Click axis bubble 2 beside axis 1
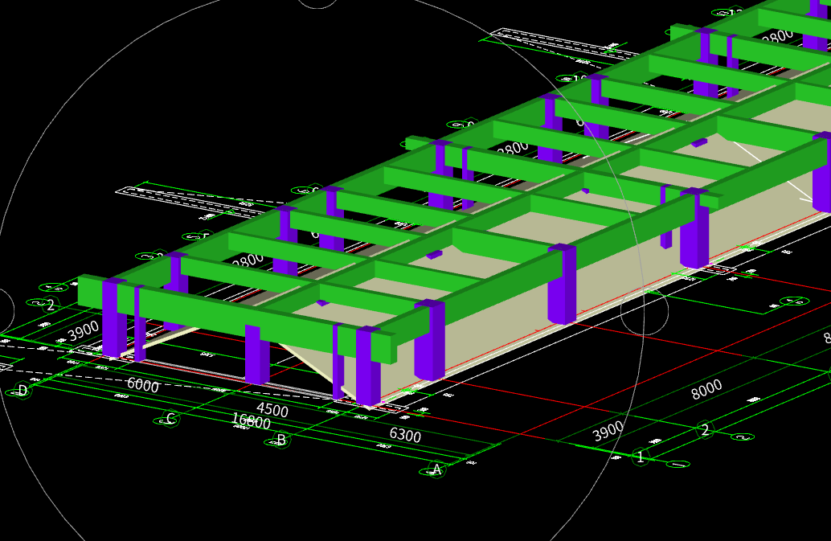This screenshot has height=541, width=831. click(705, 430)
